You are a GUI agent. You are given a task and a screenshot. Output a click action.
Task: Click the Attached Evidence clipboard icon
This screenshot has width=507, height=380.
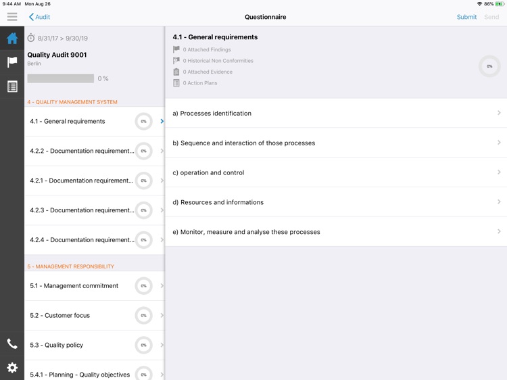pos(176,72)
